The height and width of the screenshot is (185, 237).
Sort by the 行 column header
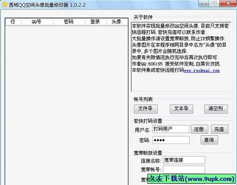tap(13, 22)
